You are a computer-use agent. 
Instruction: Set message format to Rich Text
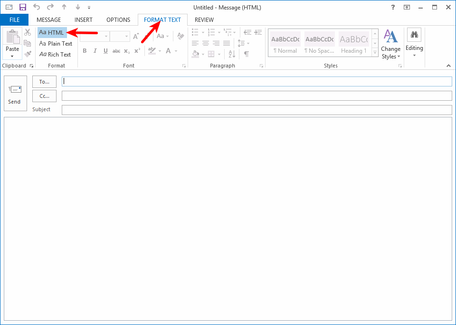pyautogui.click(x=55, y=55)
